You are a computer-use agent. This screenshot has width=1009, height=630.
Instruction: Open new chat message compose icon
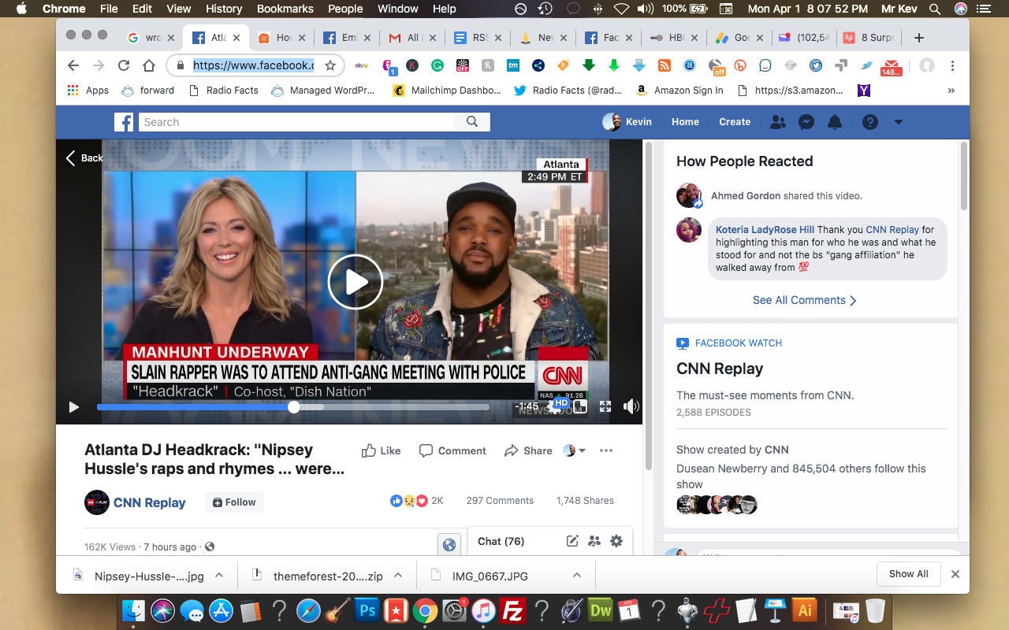(572, 541)
